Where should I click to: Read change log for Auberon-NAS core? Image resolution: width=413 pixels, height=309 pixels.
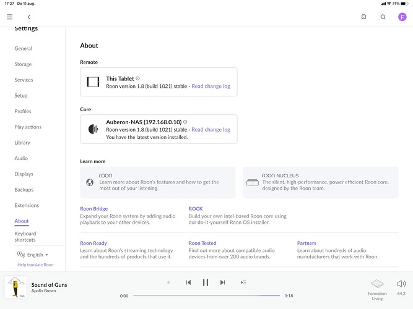(211, 129)
